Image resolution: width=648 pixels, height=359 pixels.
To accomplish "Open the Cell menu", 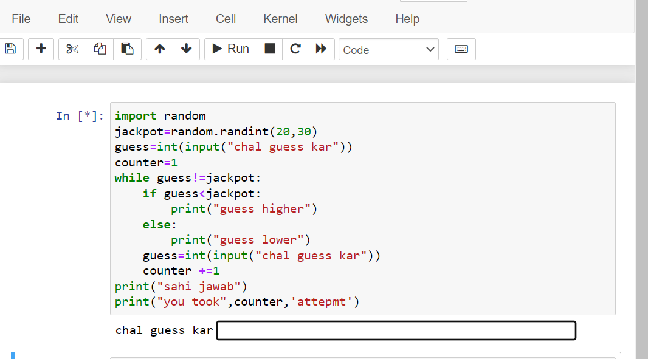I will (226, 19).
